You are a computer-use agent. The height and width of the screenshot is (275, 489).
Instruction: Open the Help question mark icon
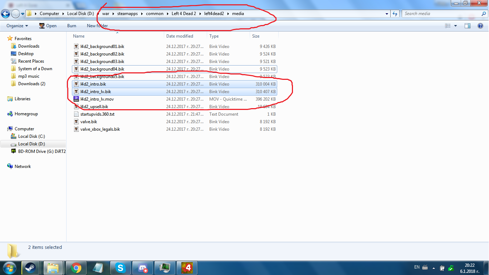pyautogui.click(x=480, y=26)
